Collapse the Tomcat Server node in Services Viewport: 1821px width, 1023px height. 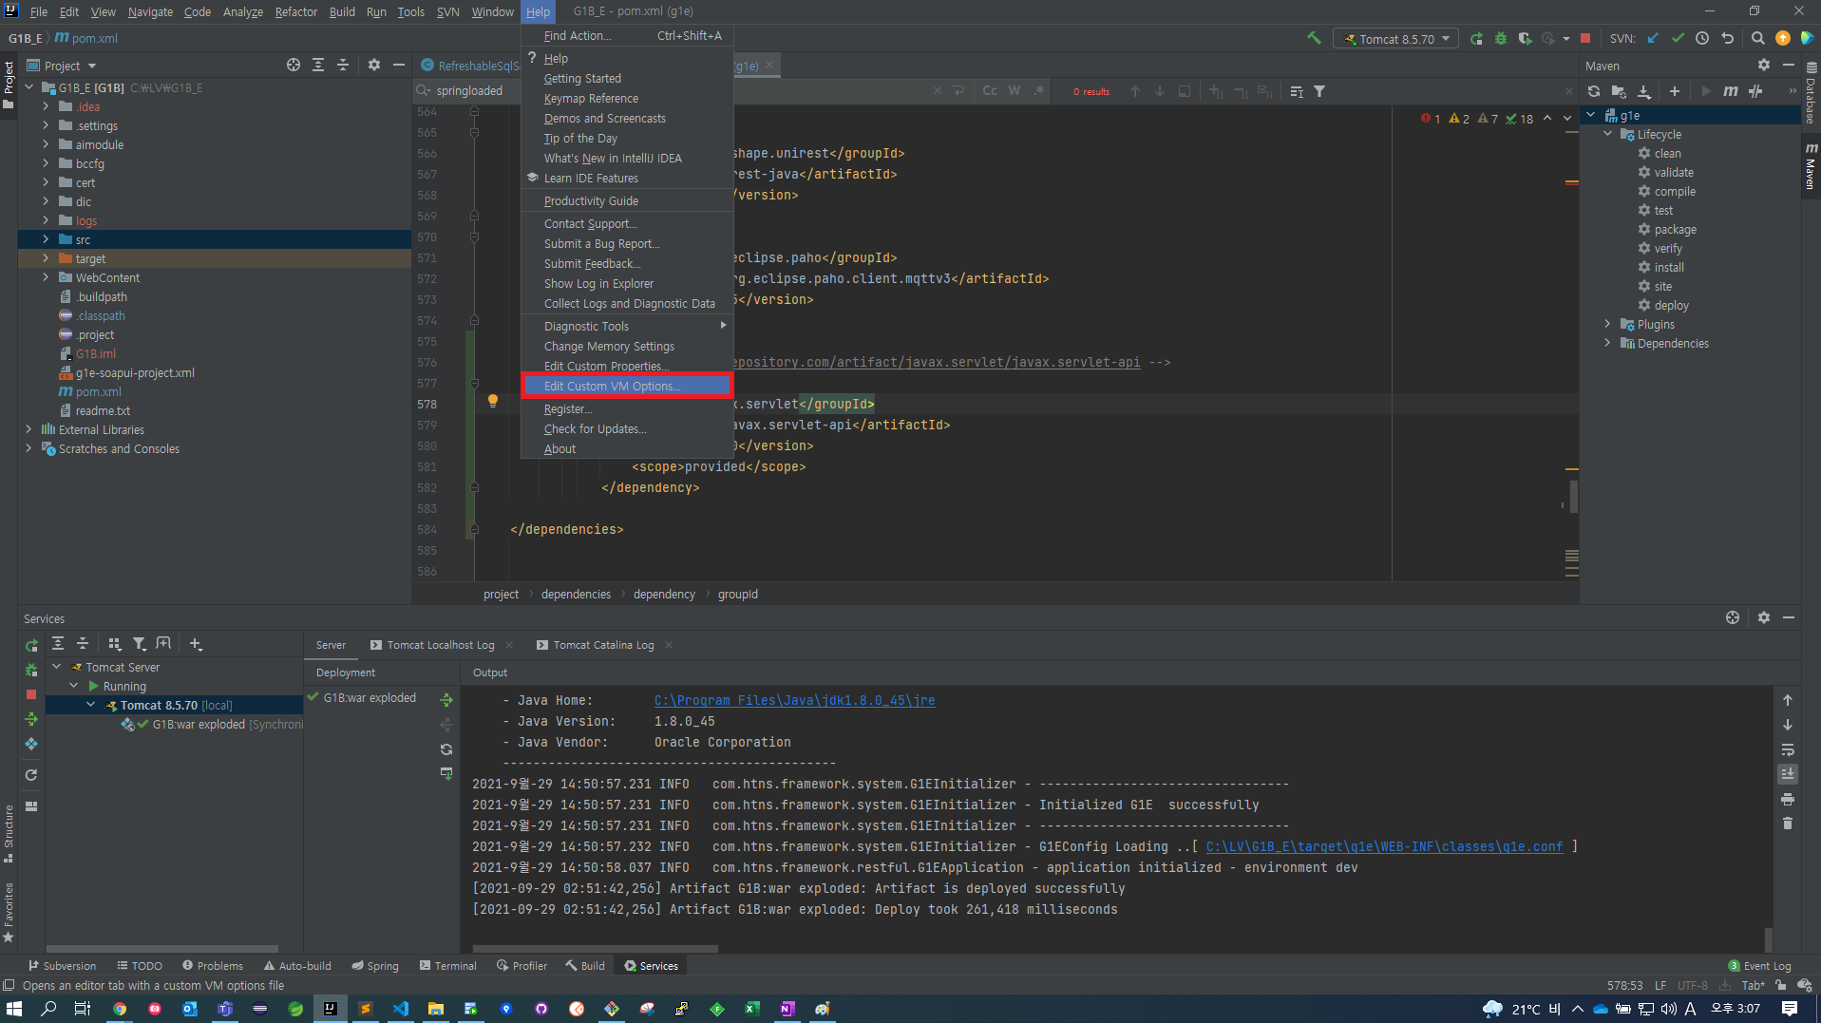[57, 667]
